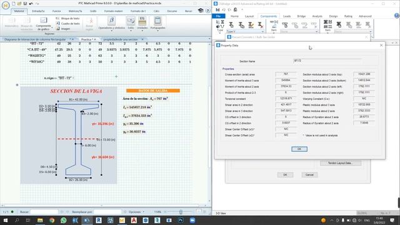Click CSiBridge lock model icon
The height and width of the screenshot is (225, 400).
pyautogui.click(x=235, y=10)
